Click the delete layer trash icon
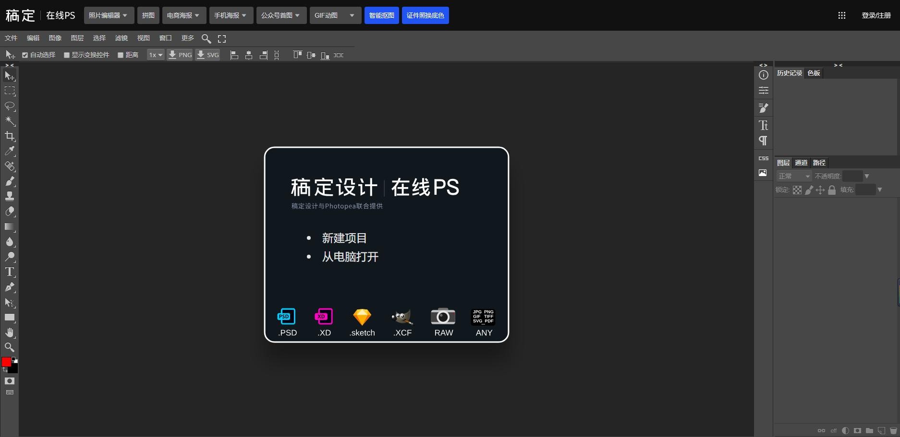This screenshot has height=437, width=900. [893, 430]
